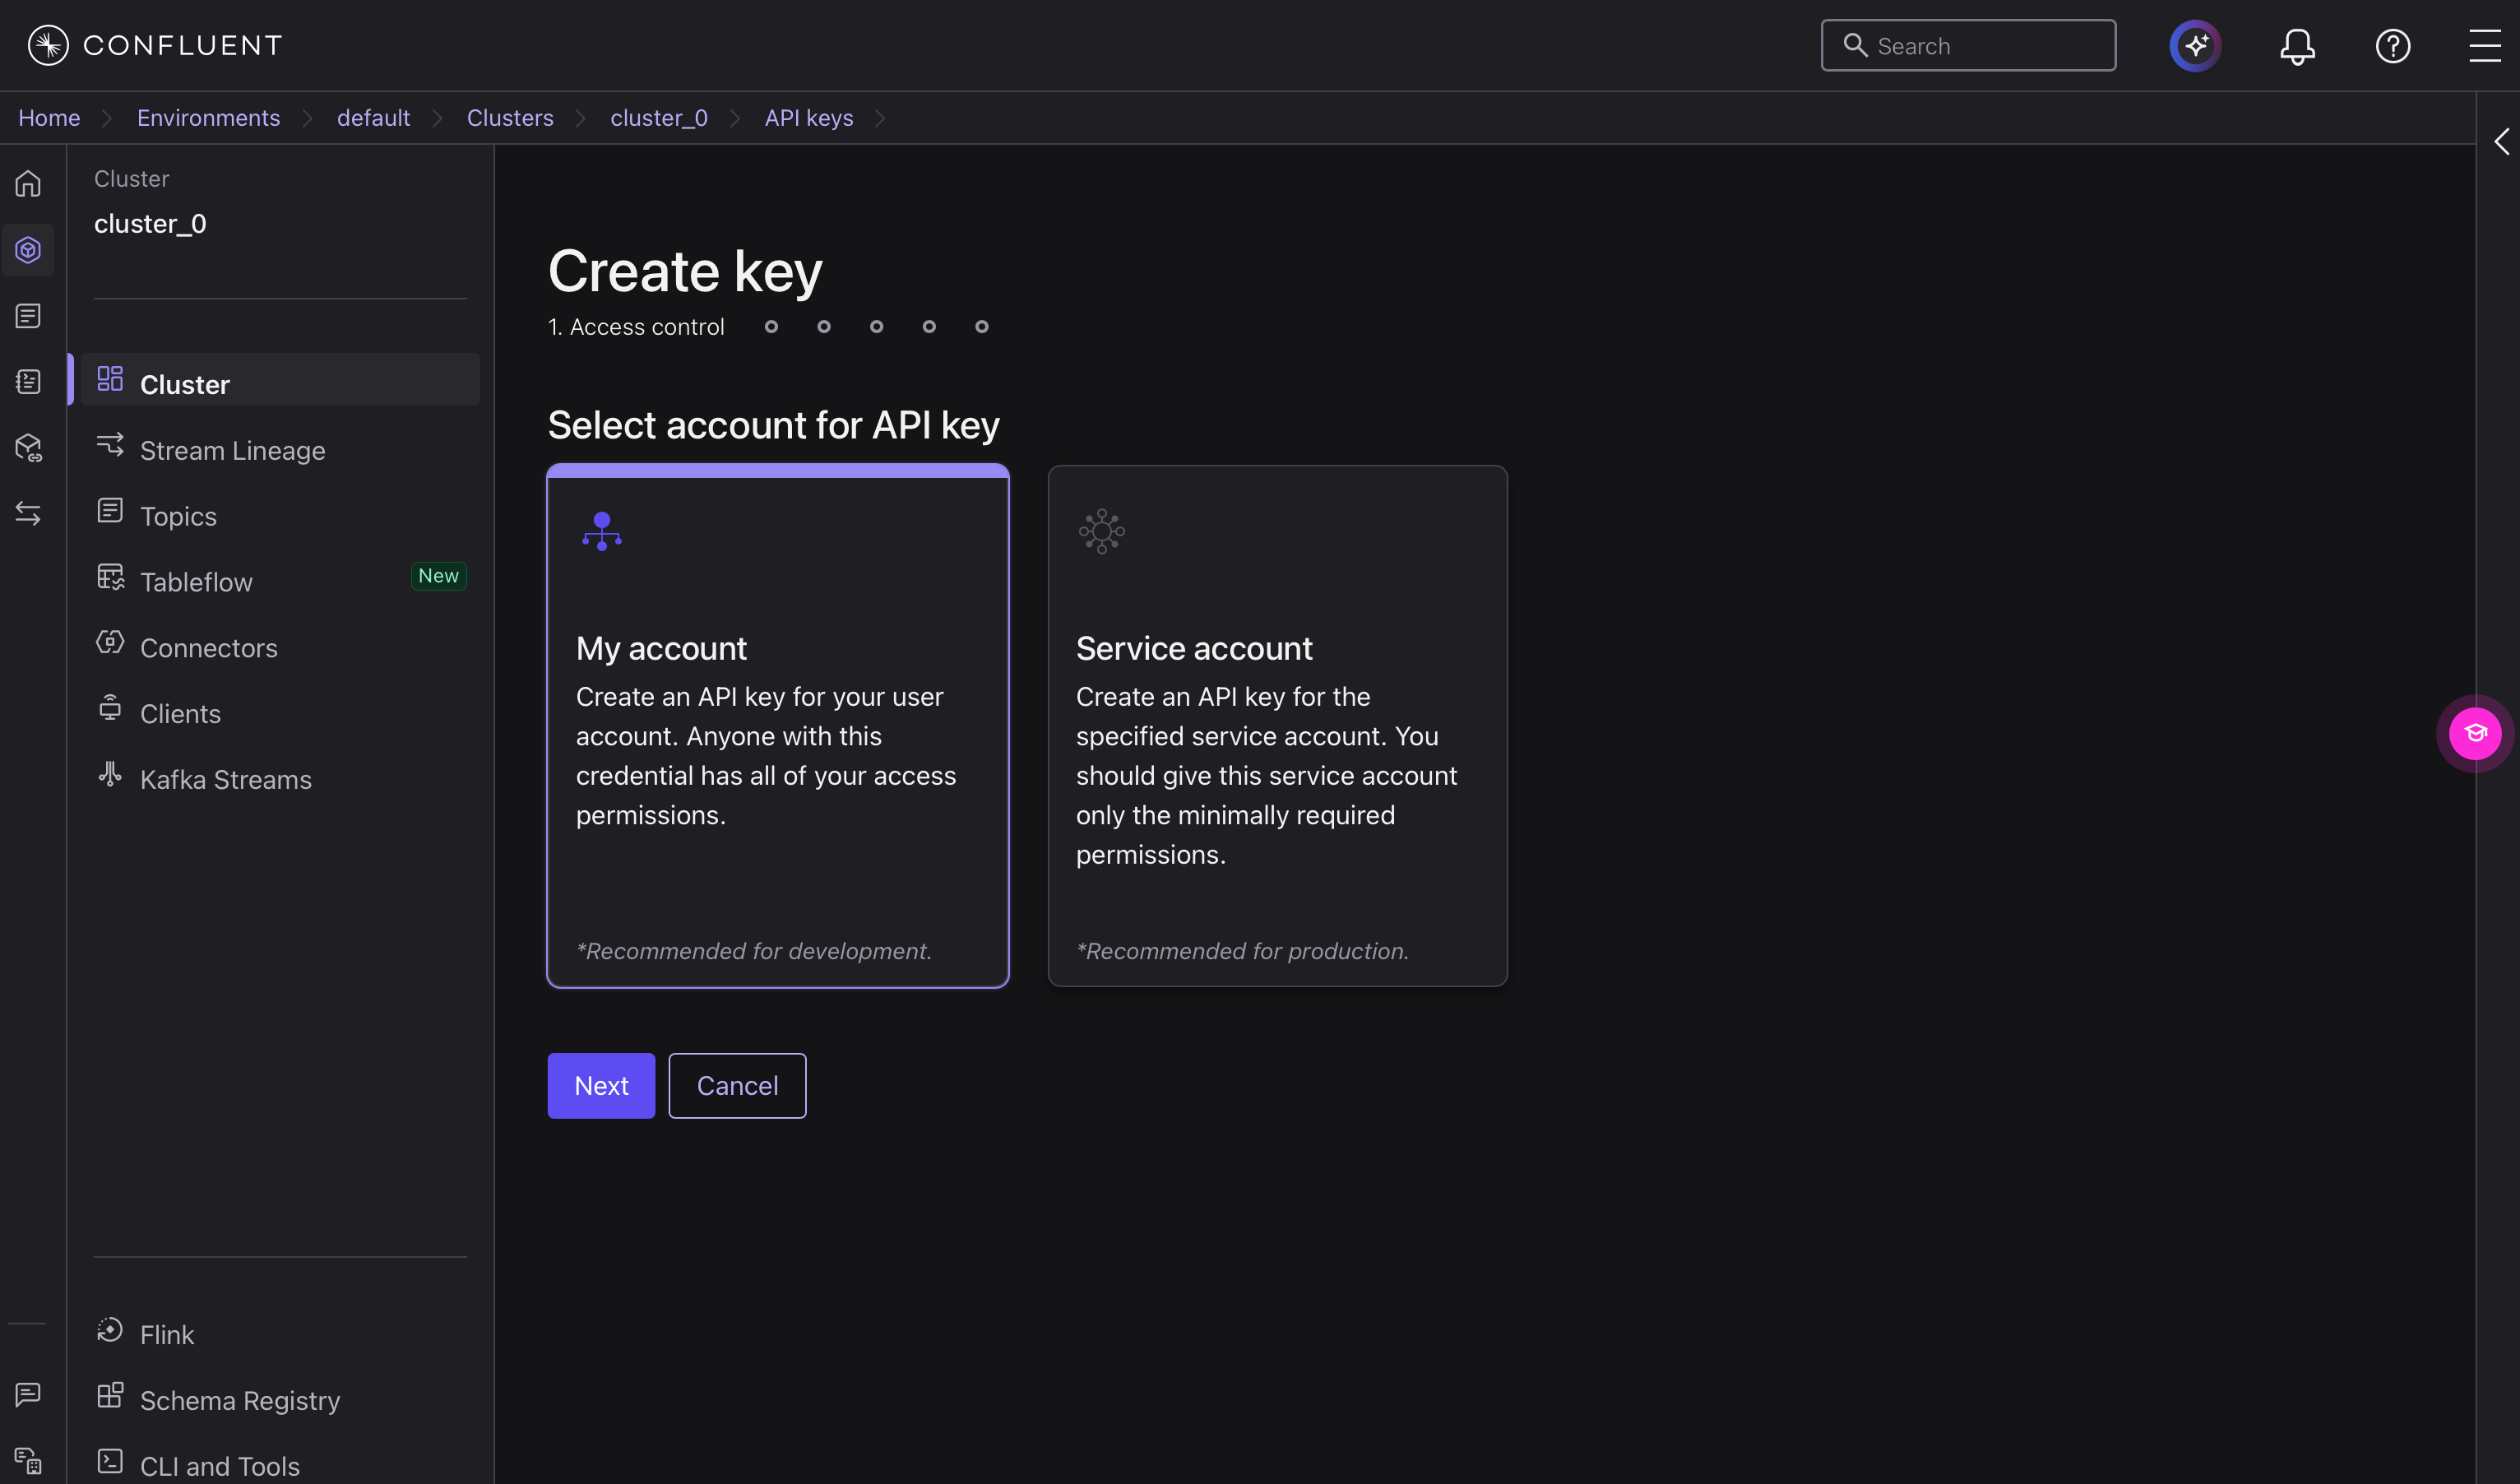Click the left rail icon below Environments
The height and width of the screenshot is (1484, 2520).
pos(28,316)
